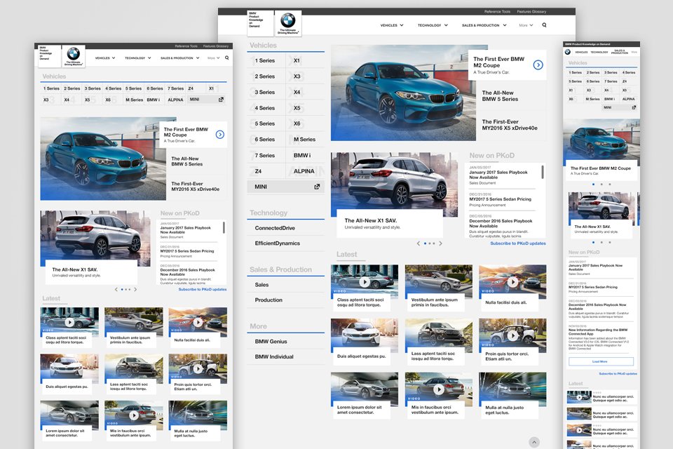This screenshot has width=673, height=449.
Task: Open Sales & Production dropdown in center mockup header
Action: pos(484,25)
